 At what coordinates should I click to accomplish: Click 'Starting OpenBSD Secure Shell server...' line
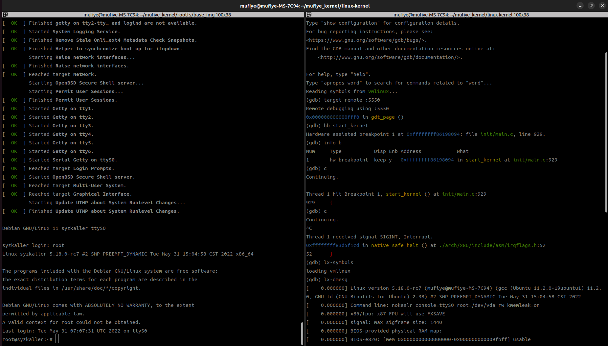(86, 83)
